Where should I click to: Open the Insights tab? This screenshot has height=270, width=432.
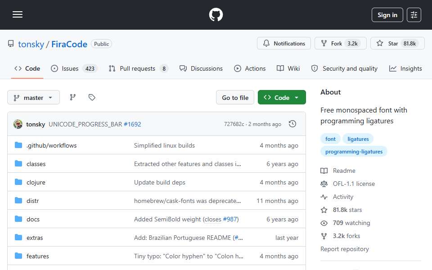tap(405, 68)
